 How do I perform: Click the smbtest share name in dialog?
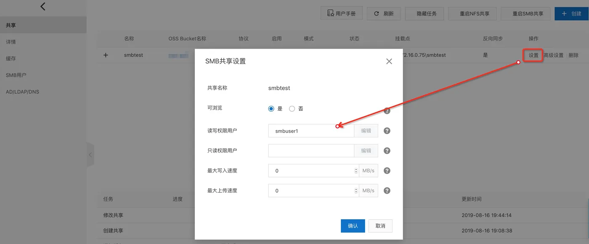279,88
